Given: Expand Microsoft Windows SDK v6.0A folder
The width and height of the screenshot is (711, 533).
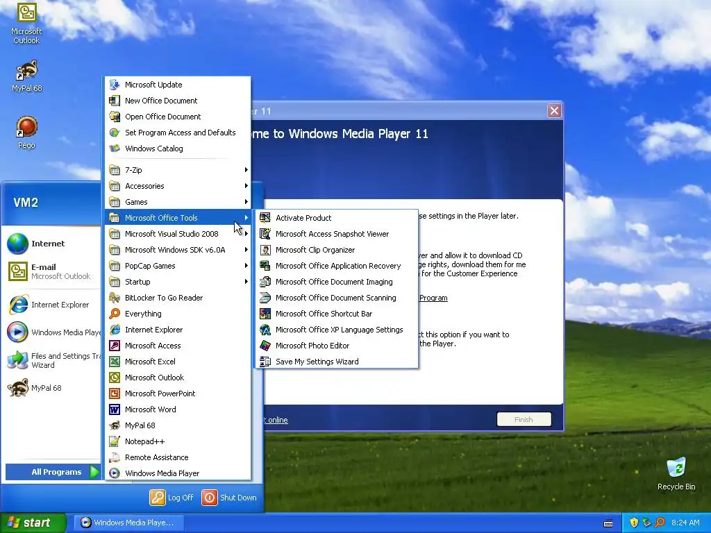Looking at the screenshot, I should click(178, 250).
